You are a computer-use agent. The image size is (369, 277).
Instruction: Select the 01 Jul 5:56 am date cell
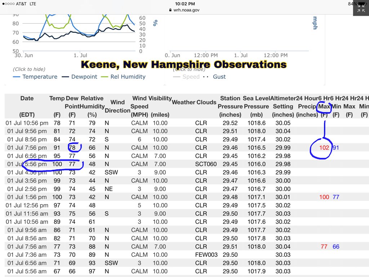pos(27,271)
